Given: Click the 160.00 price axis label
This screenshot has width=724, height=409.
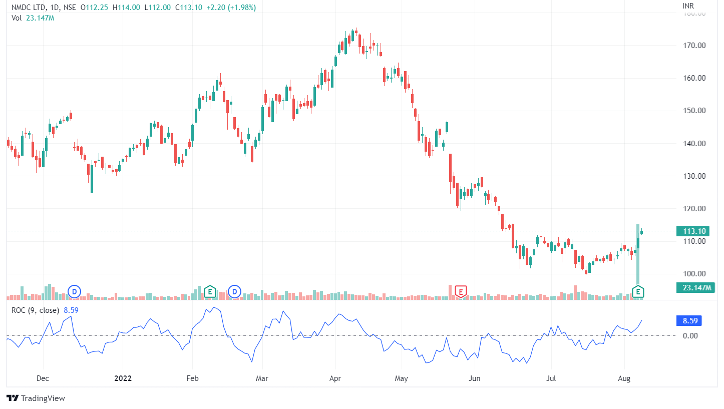Looking at the screenshot, I should point(694,78).
